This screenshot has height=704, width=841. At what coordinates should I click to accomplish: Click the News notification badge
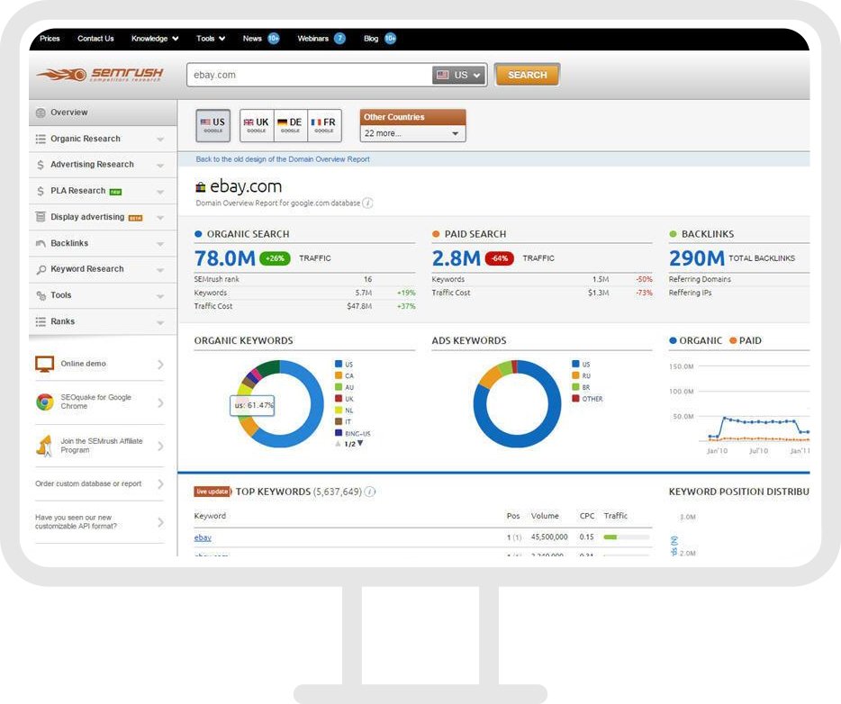(274, 39)
